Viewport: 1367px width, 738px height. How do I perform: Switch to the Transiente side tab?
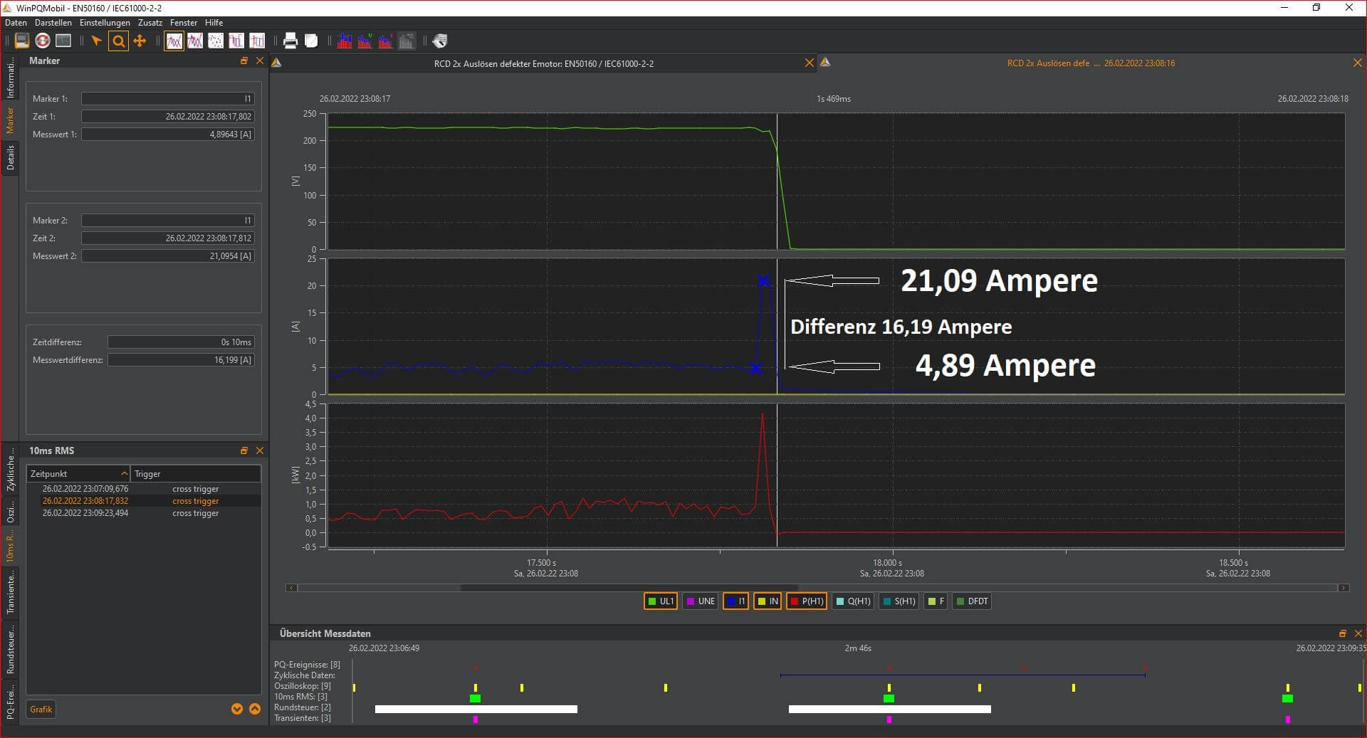pyautogui.click(x=10, y=592)
